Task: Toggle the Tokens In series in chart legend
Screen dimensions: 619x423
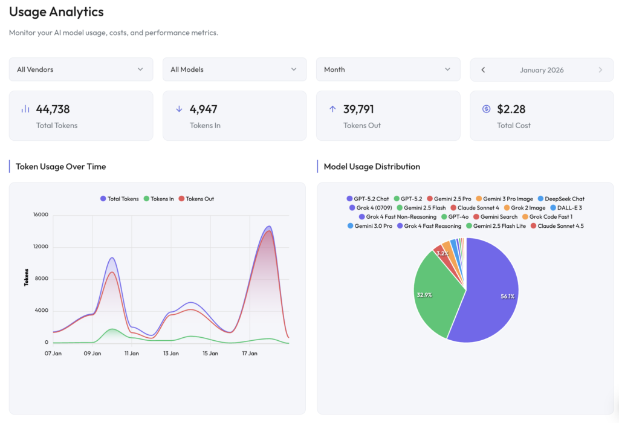Action: click(160, 199)
